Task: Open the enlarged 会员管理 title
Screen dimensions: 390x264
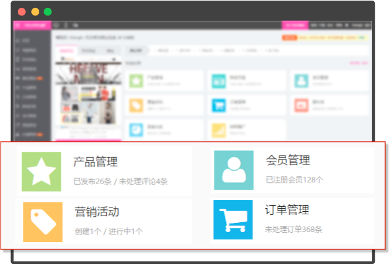Action: 287,160
